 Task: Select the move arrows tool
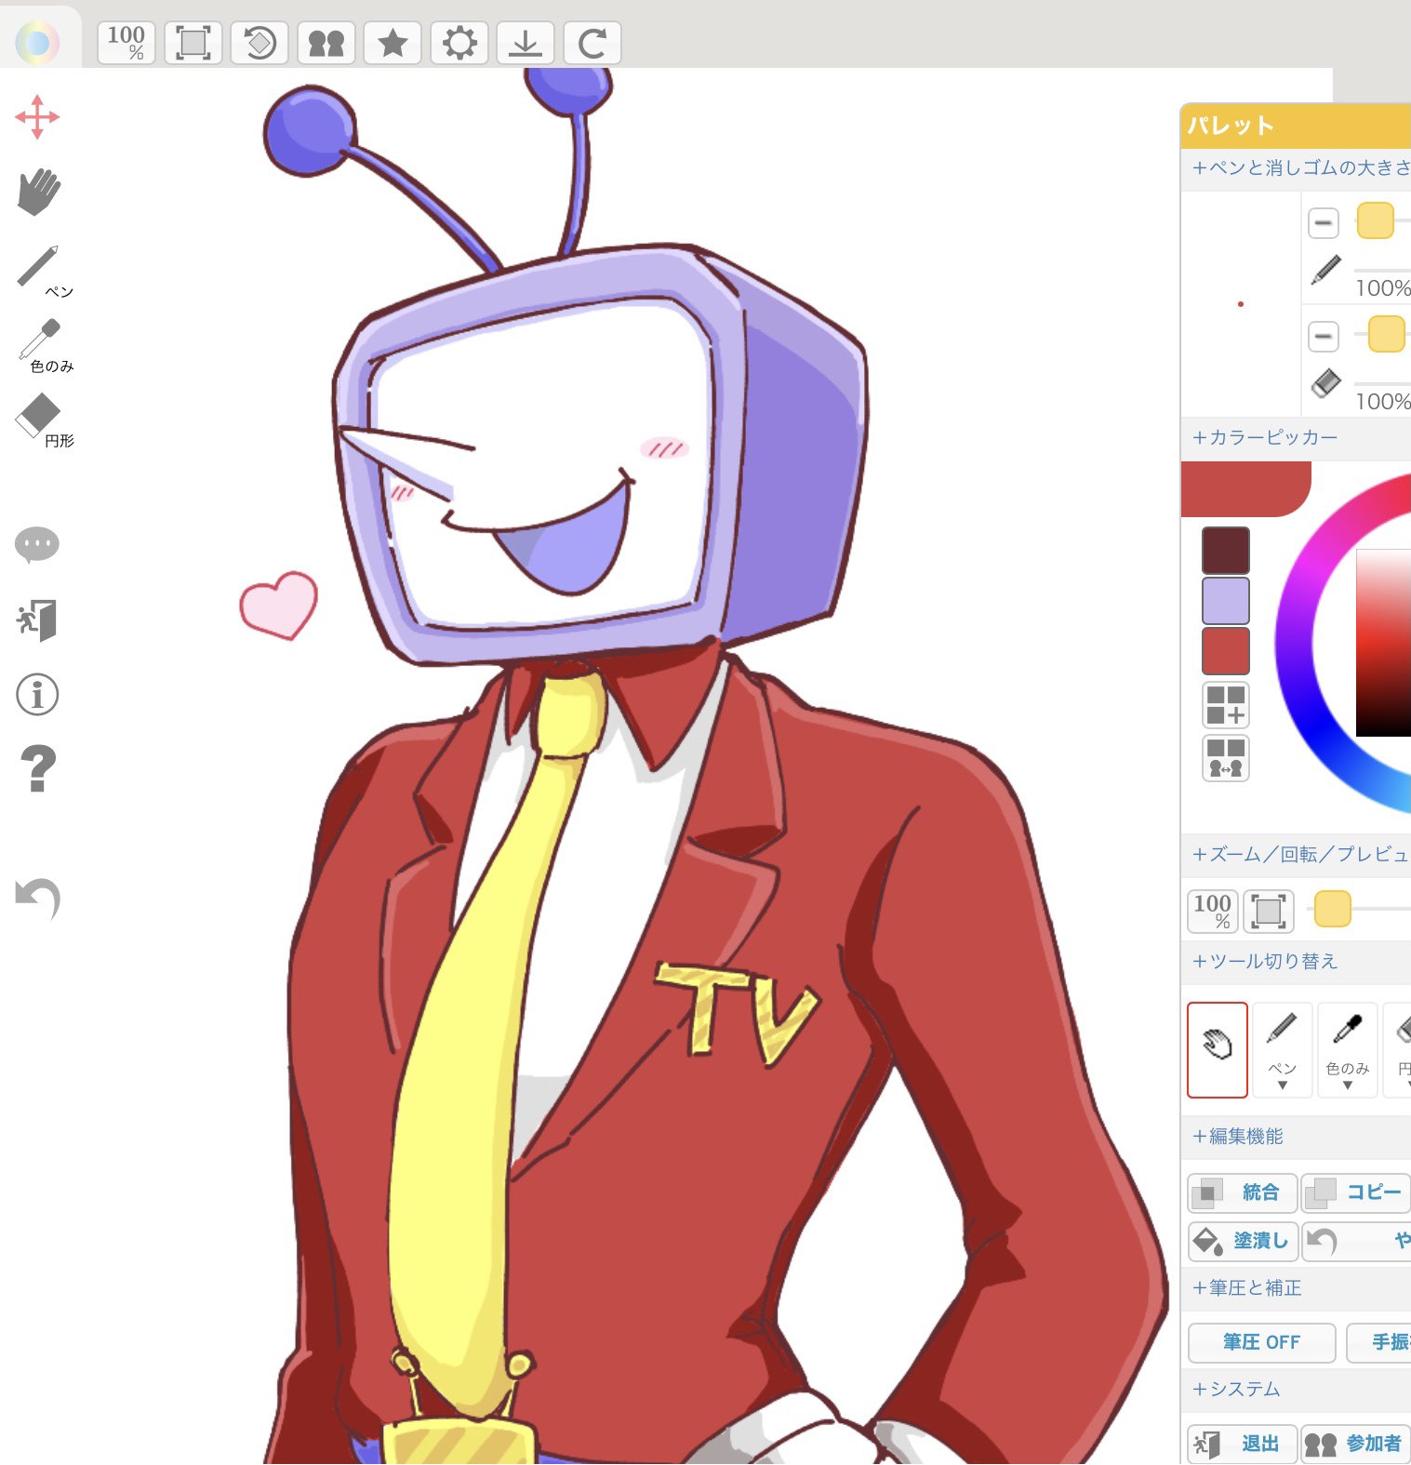pyautogui.click(x=37, y=117)
